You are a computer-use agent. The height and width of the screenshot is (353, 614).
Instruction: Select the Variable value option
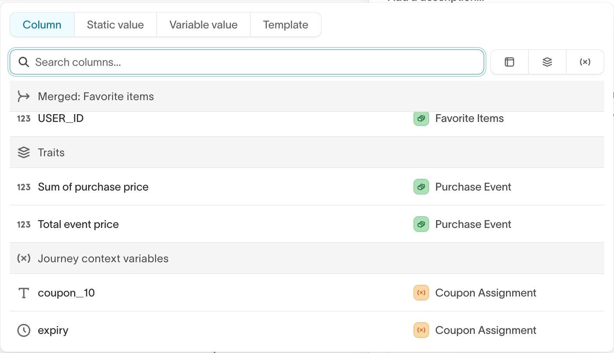tap(203, 25)
